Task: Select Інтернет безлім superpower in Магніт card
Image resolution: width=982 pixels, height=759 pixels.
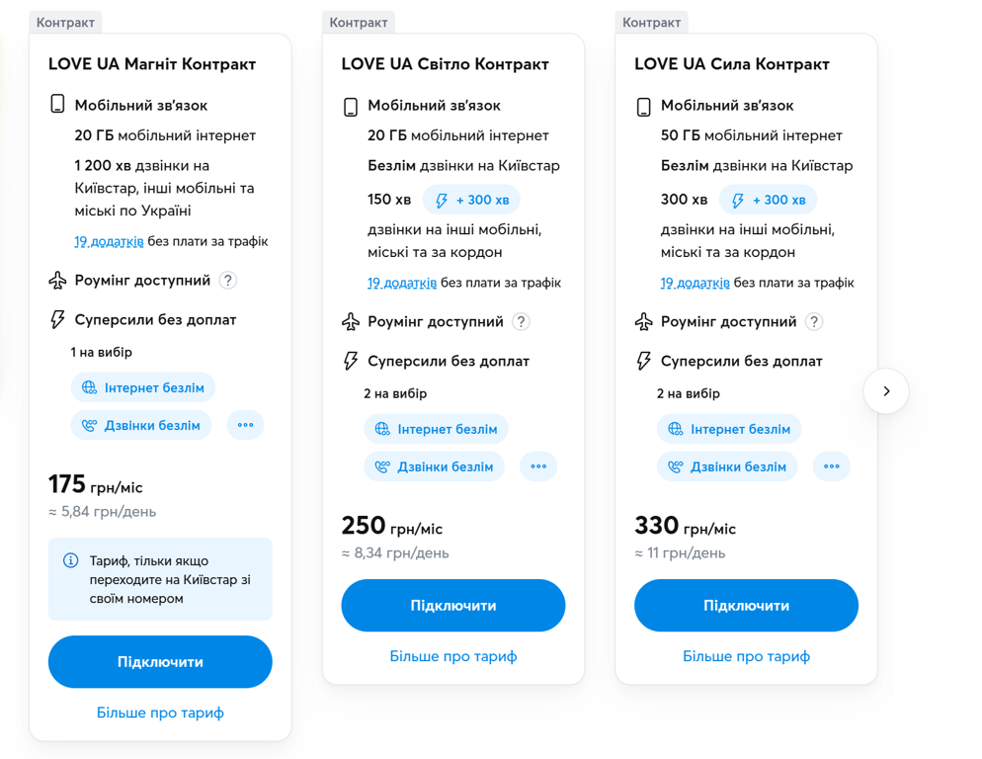Action: (144, 388)
